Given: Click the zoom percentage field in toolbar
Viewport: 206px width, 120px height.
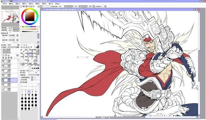Looking at the screenshot, I should [x=61, y=6].
